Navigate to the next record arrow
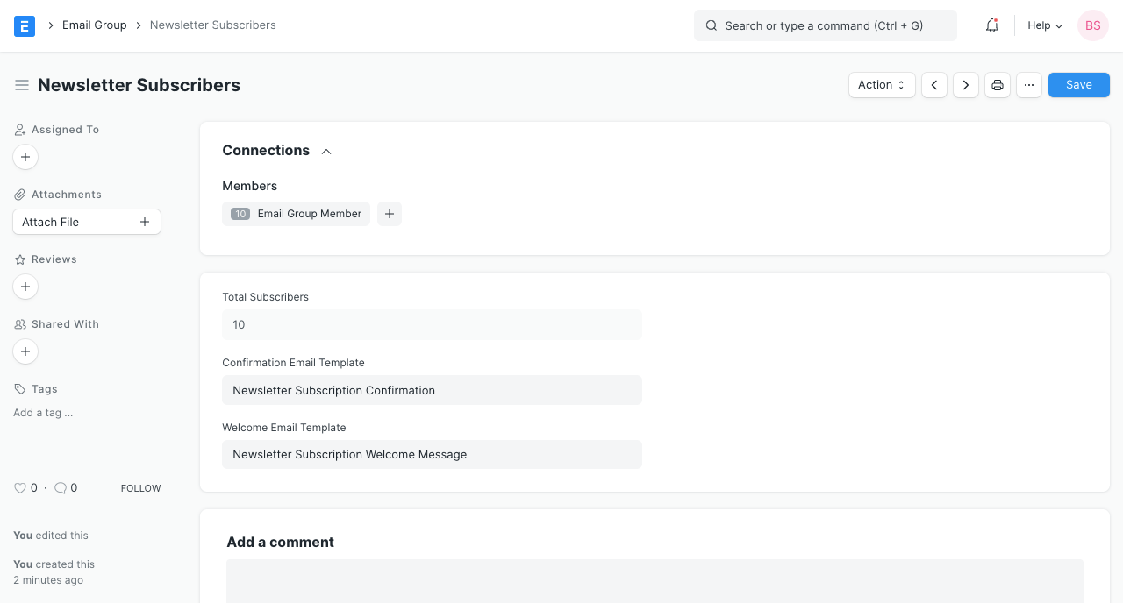1123x603 pixels. [x=965, y=84]
